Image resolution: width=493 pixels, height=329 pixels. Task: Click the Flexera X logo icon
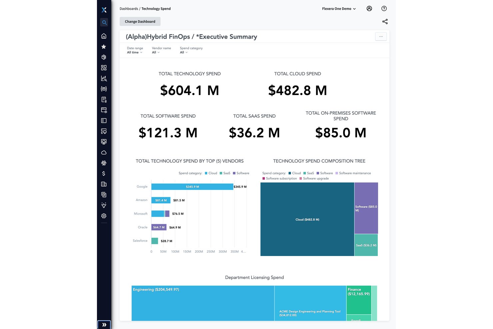coord(104,10)
